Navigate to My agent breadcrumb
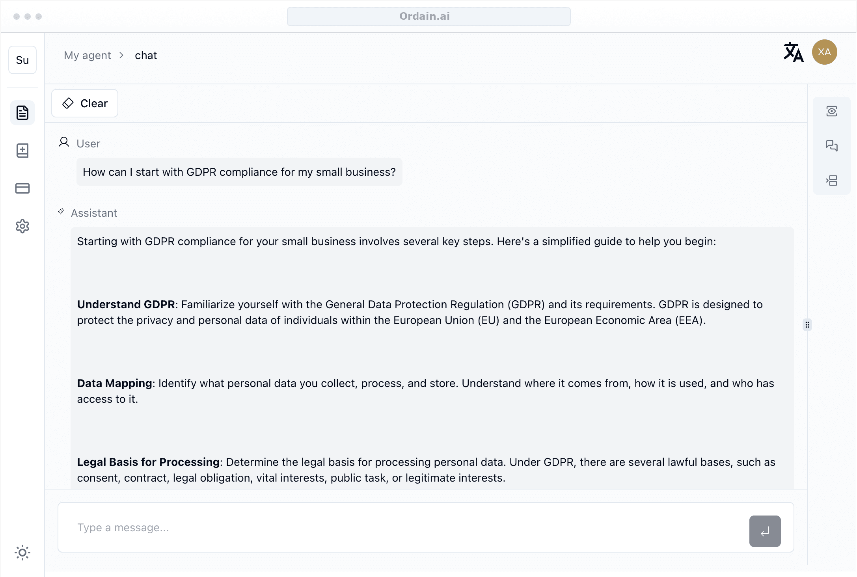857x577 pixels. pyautogui.click(x=88, y=56)
